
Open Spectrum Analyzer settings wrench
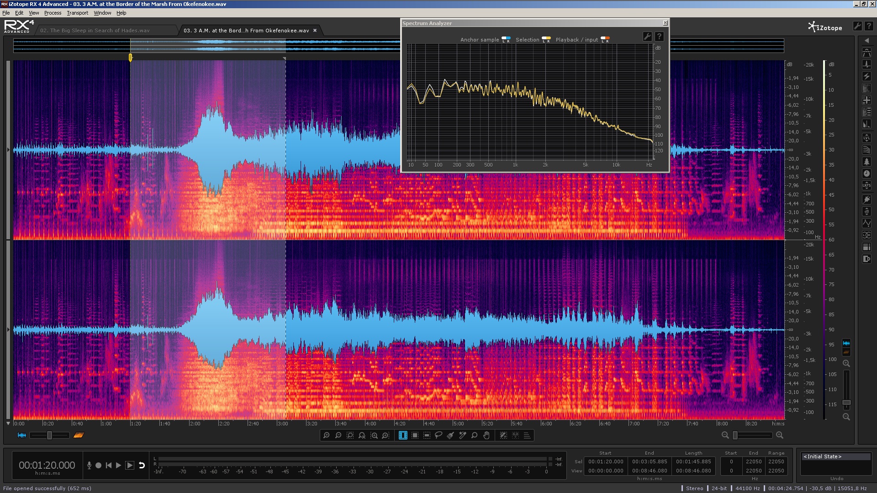pos(647,37)
